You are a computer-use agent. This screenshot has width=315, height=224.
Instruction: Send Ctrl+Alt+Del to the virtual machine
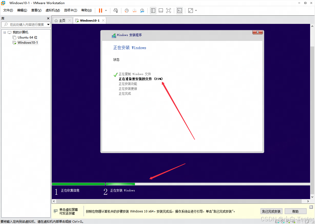click(116, 11)
